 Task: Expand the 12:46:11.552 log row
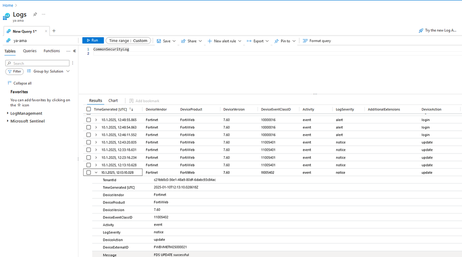click(96, 135)
